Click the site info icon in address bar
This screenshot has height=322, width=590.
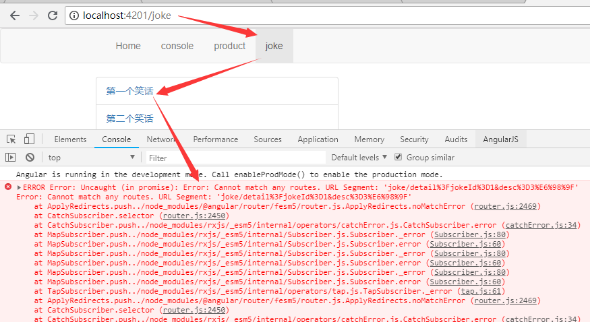[73, 15]
